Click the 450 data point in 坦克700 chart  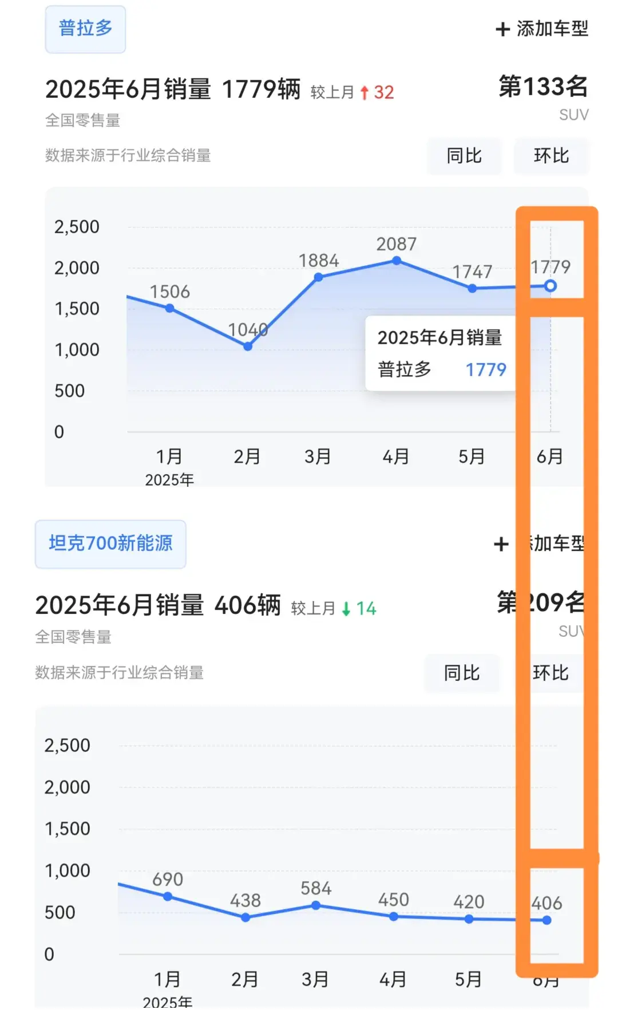[x=394, y=916]
